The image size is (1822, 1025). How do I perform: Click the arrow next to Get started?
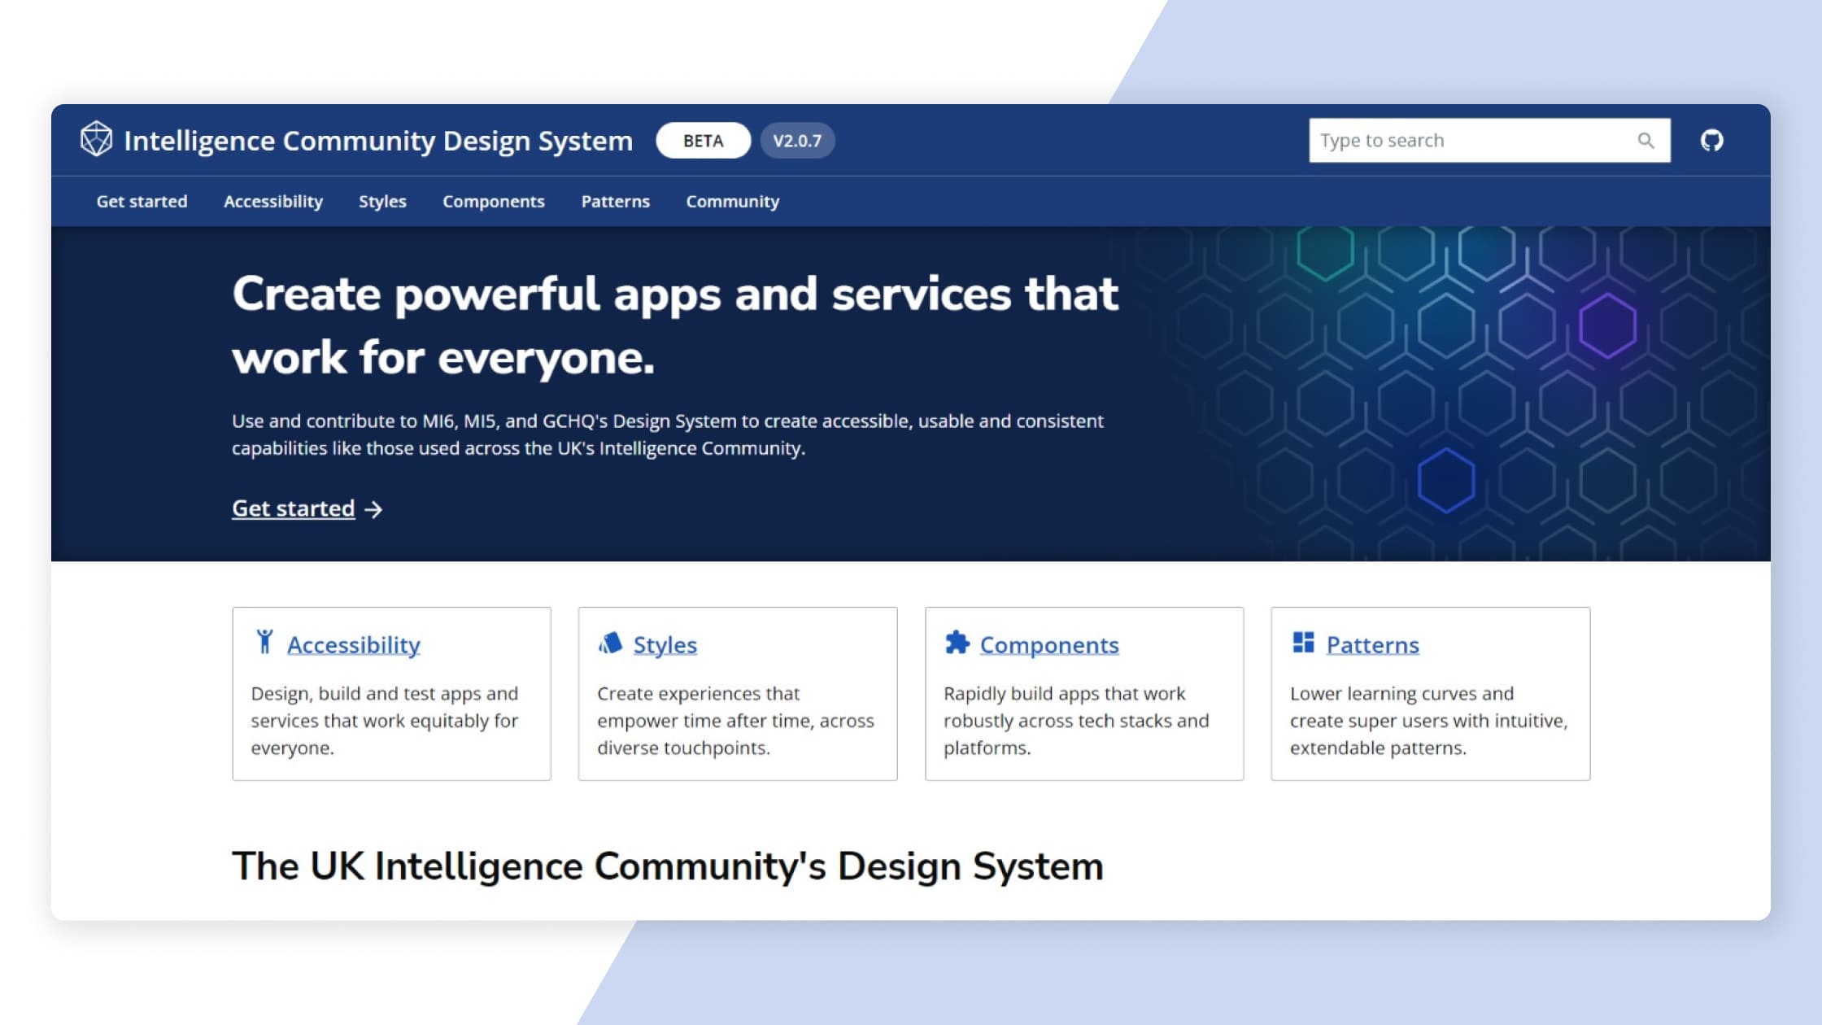pos(373,509)
